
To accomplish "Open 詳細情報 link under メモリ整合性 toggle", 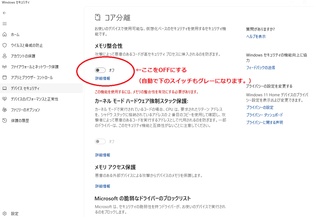I will point(103,79).
